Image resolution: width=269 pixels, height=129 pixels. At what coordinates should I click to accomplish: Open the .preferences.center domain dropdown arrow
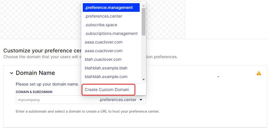pyautogui.click(x=141, y=100)
